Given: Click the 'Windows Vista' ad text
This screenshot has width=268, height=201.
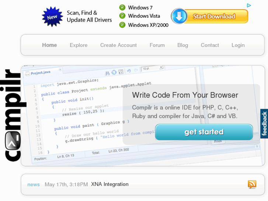Looking at the screenshot, I should 144,16.
